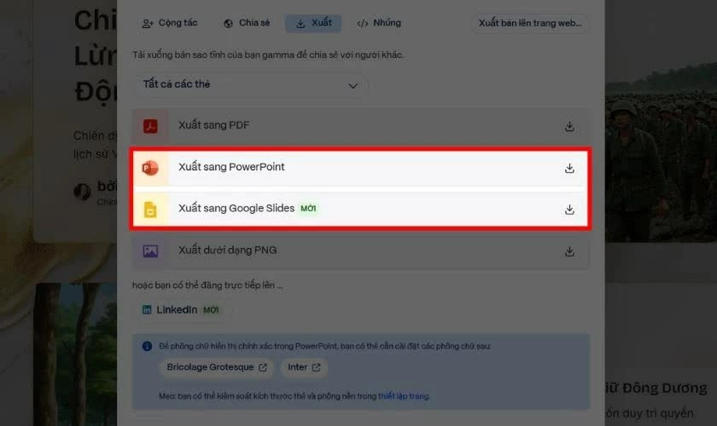The image size is (717, 426).
Task: Download the Google Slides export arrow icon
Action: [569, 210]
